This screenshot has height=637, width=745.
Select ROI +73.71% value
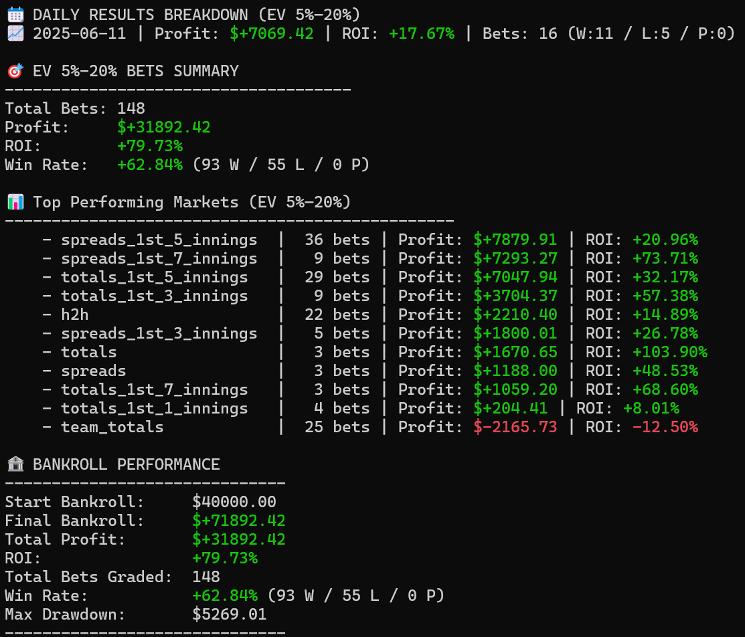[665, 258]
